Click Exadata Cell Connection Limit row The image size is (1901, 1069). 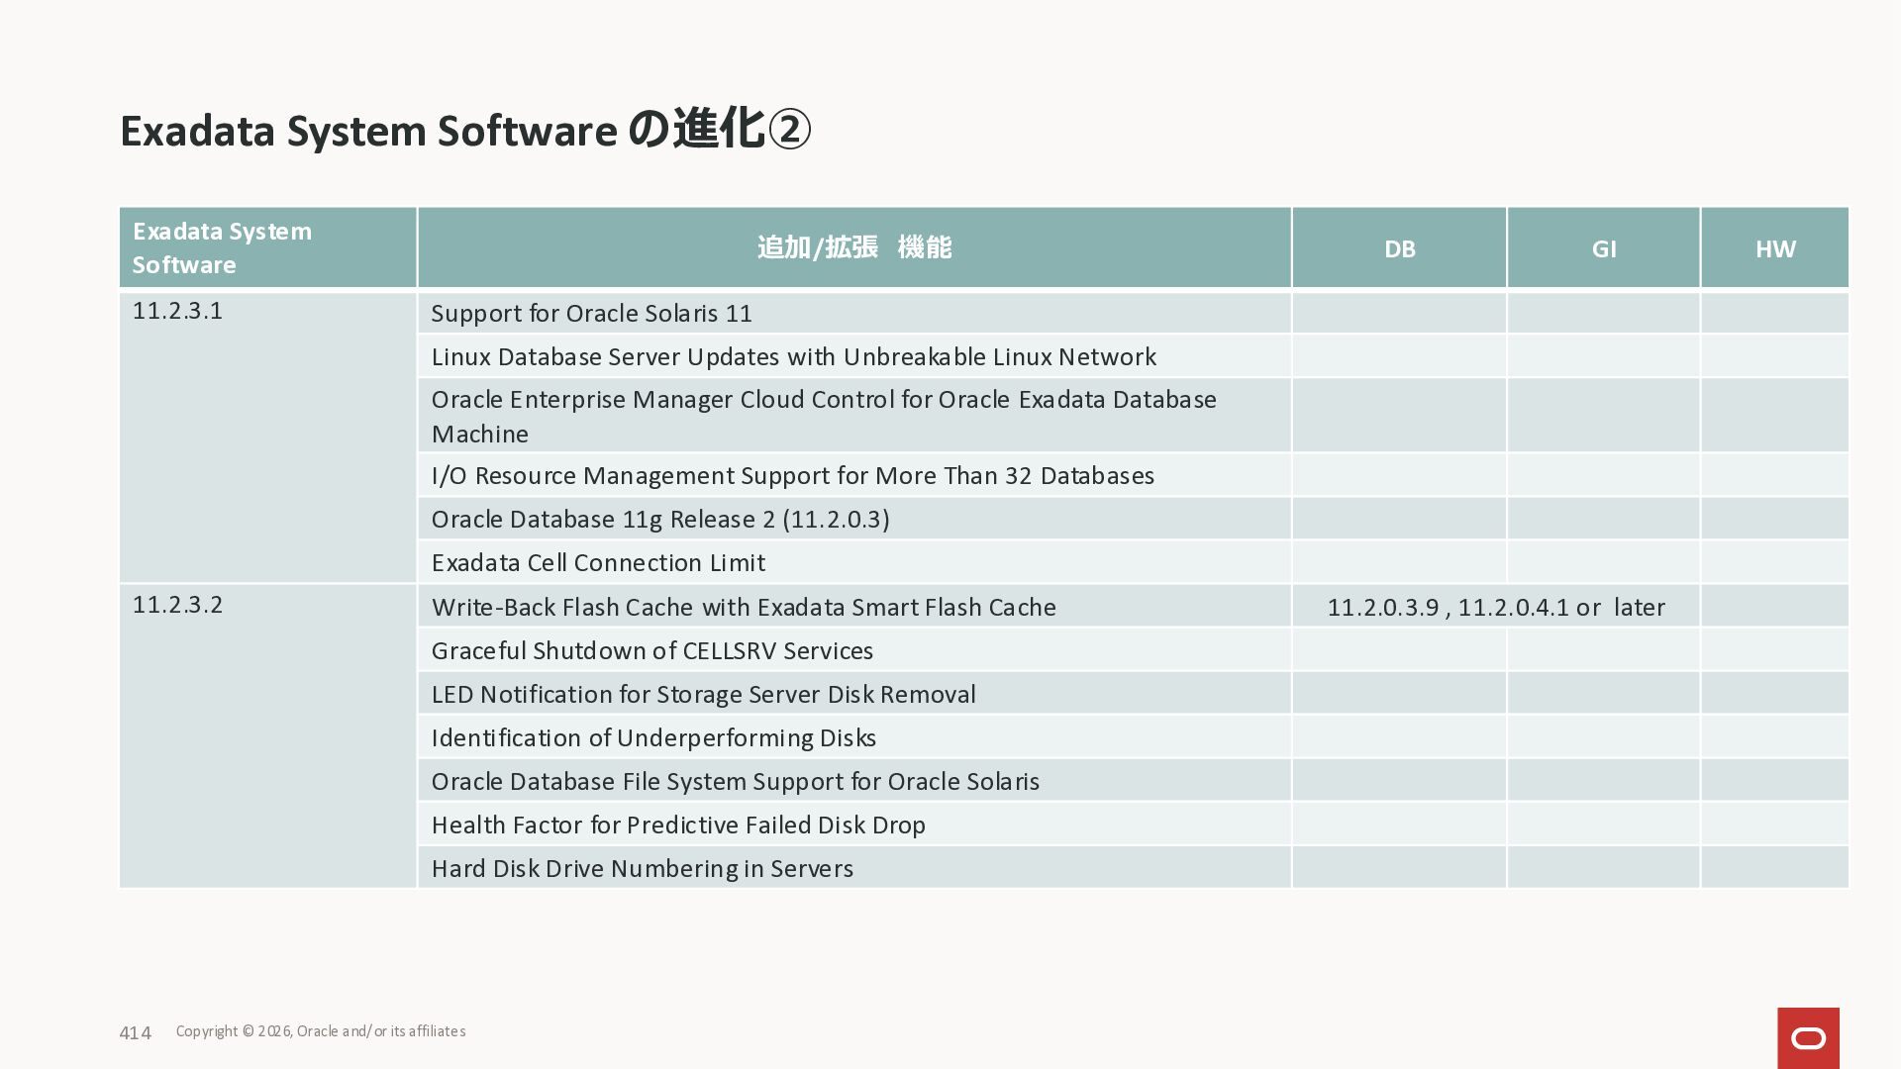598,563
